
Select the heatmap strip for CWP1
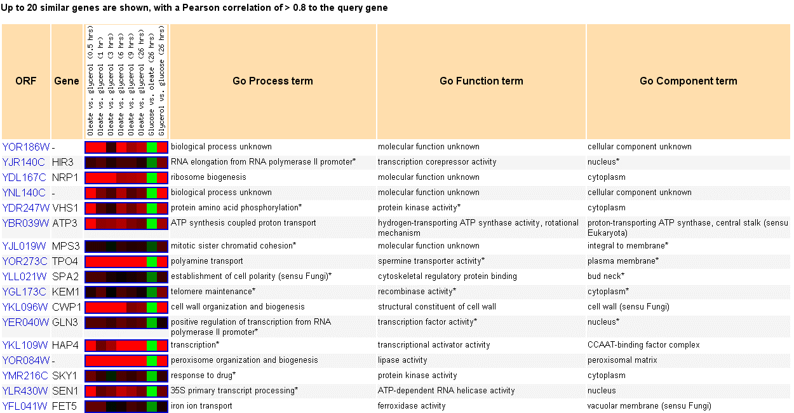coord(126,307)
